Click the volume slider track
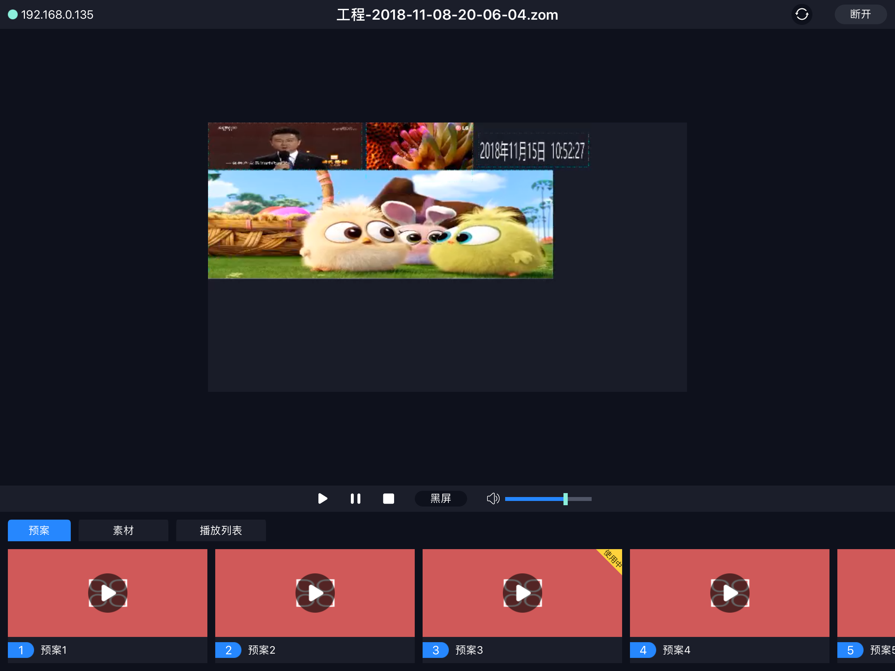 [548, 499]
